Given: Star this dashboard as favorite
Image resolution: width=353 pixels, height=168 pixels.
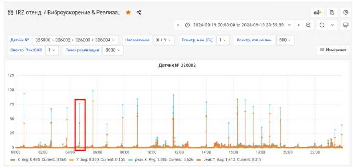Looking at the screenshot, I should (128, 13).
